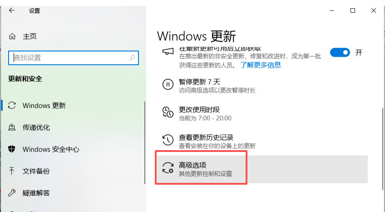Click the sidebar vertical scrollbar
This screenshot has width=385, height=212.
[x=145, y=143]
